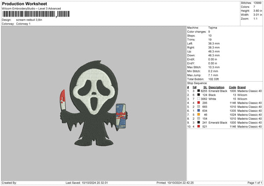Click the Left extent value 38.3 mm

tap(214, 43)
